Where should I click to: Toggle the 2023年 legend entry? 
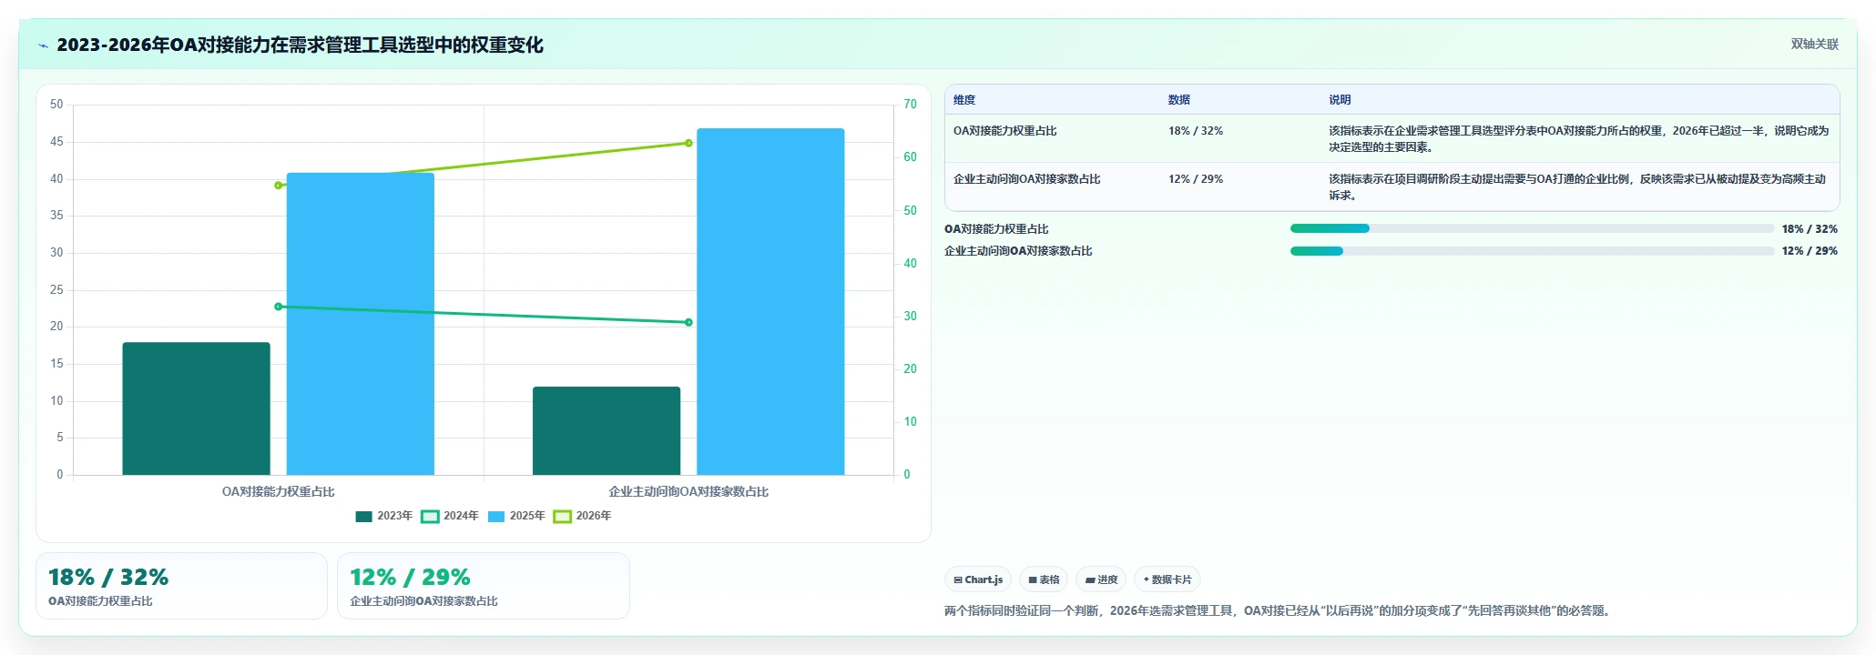coord(384,516)
